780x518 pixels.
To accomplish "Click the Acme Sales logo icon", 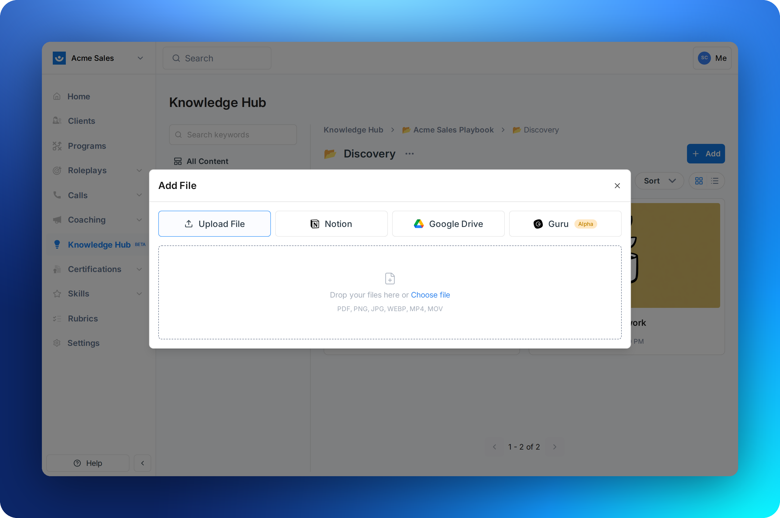I will 59,58.
